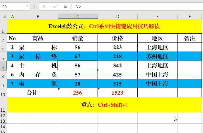
Task: Click the Enter checkmark formula bar icon
Action: click(x=55, y=6)
